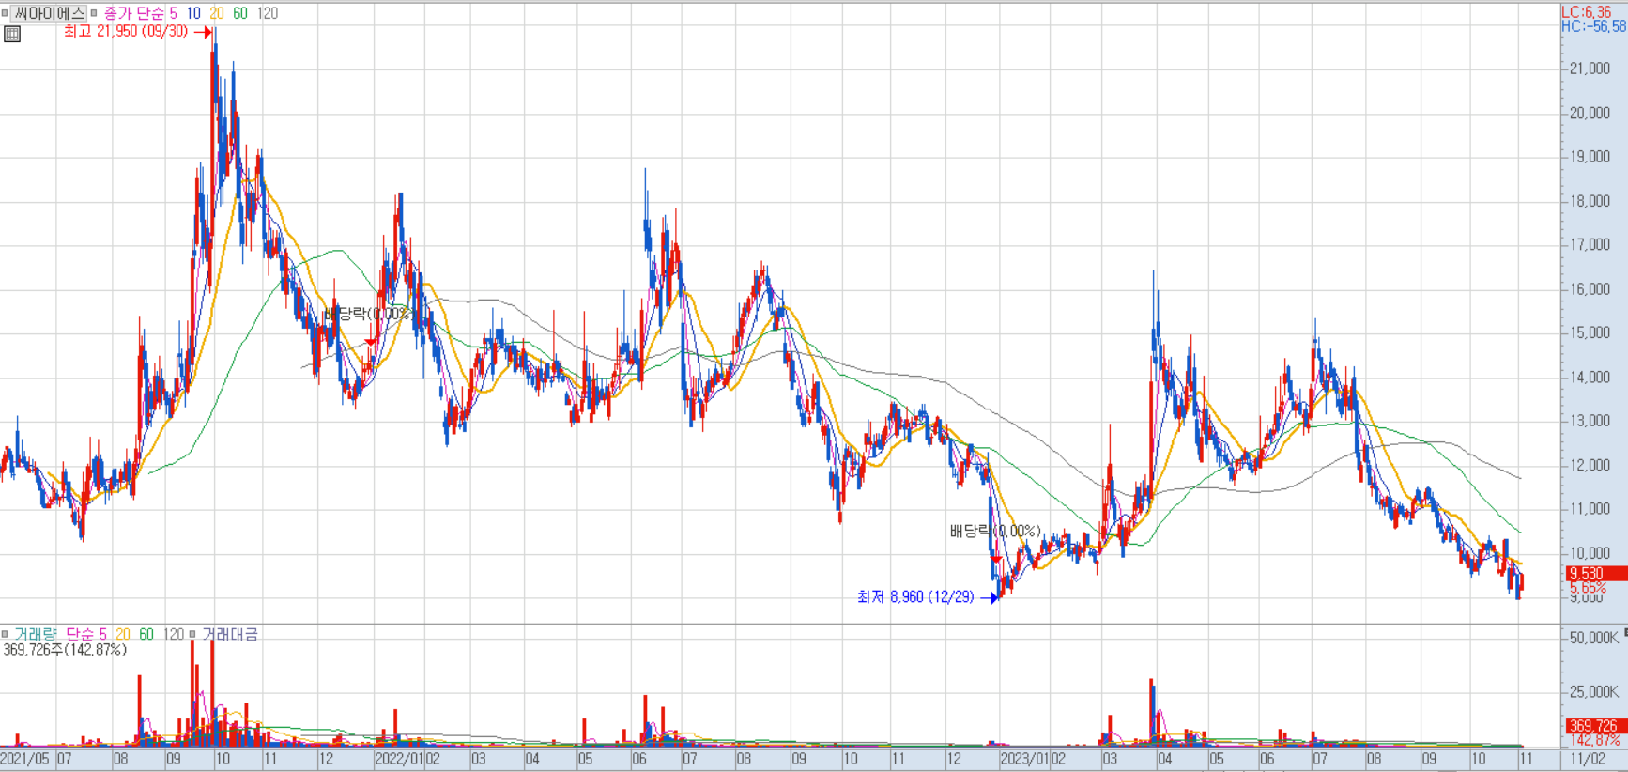Click the 2022/01 date axis label
This screenshot has width=1628, height=772.
(399, 759)
